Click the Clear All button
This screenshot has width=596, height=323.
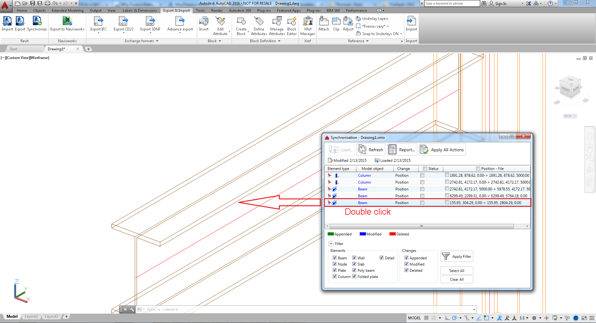pos(457,280)
